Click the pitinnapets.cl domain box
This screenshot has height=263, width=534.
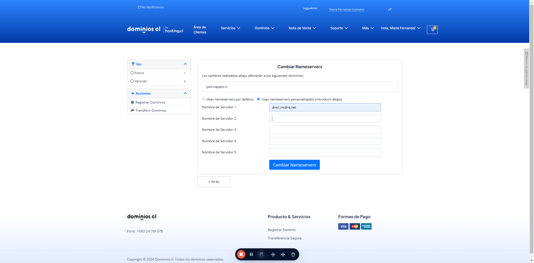pos(300,87)
